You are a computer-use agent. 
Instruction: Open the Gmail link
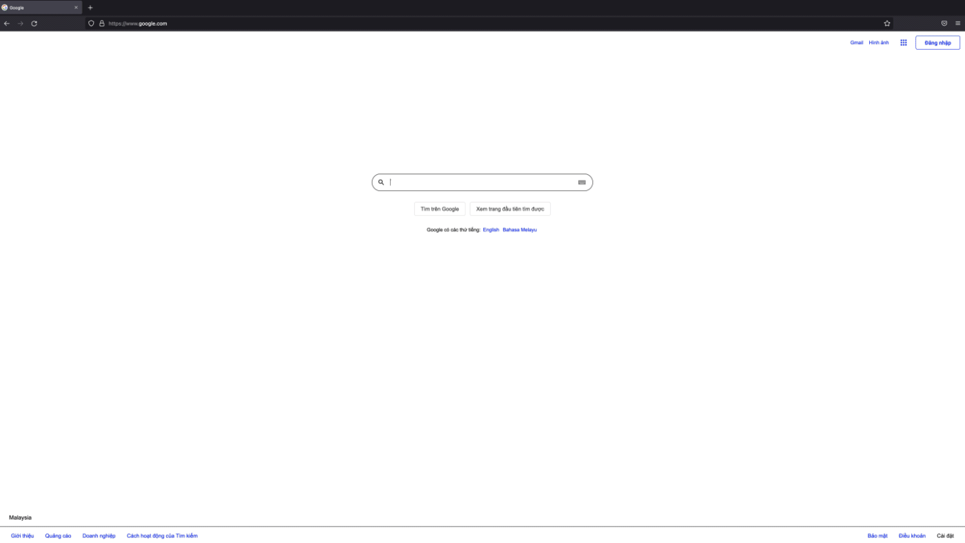point(856,43)
